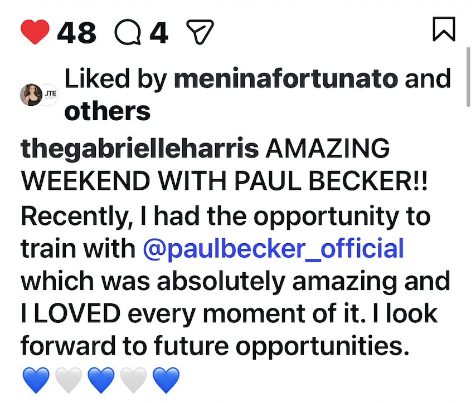Screen dimensions: 476x403
Task: Open comments via the speech bubble icon
Action: 128,32
